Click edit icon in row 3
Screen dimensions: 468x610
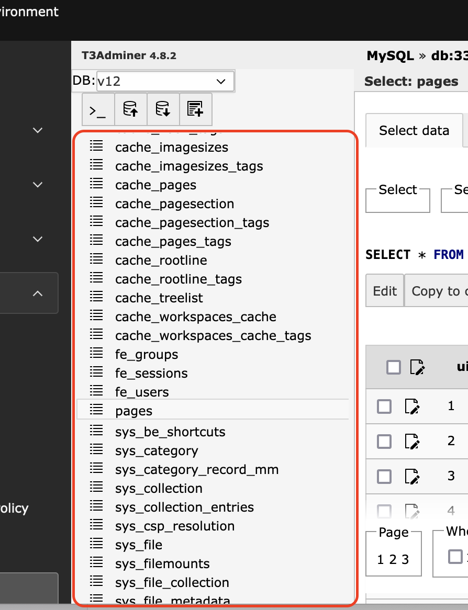click(413, 477)
